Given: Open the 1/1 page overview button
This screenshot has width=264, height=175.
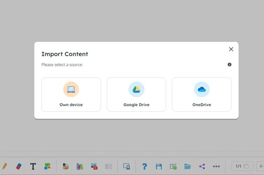Looking at the screenshot, I should point(242,166).
